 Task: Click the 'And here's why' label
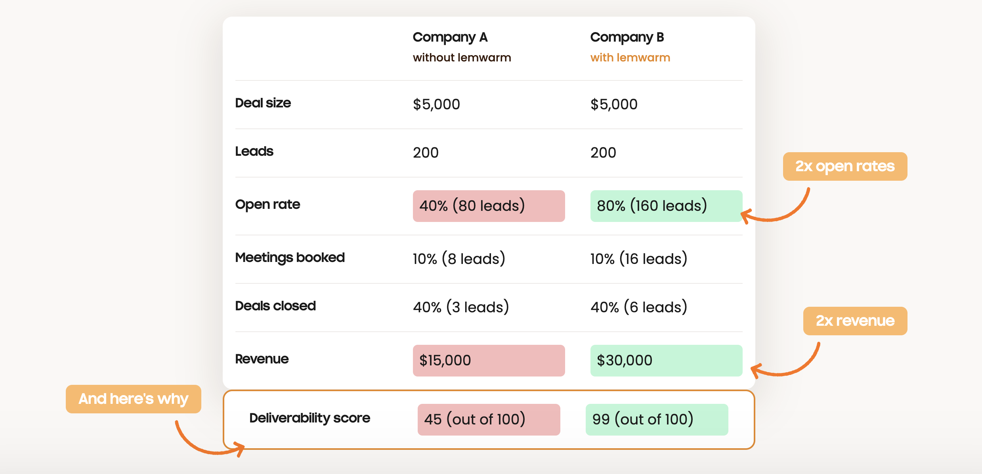pyautogui.click(x=133, y=399)
